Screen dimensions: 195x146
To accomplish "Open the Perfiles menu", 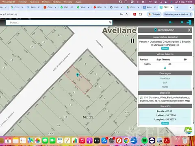I will (45, 2).
